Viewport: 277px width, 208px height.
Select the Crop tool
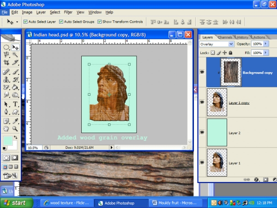point(6,62)
